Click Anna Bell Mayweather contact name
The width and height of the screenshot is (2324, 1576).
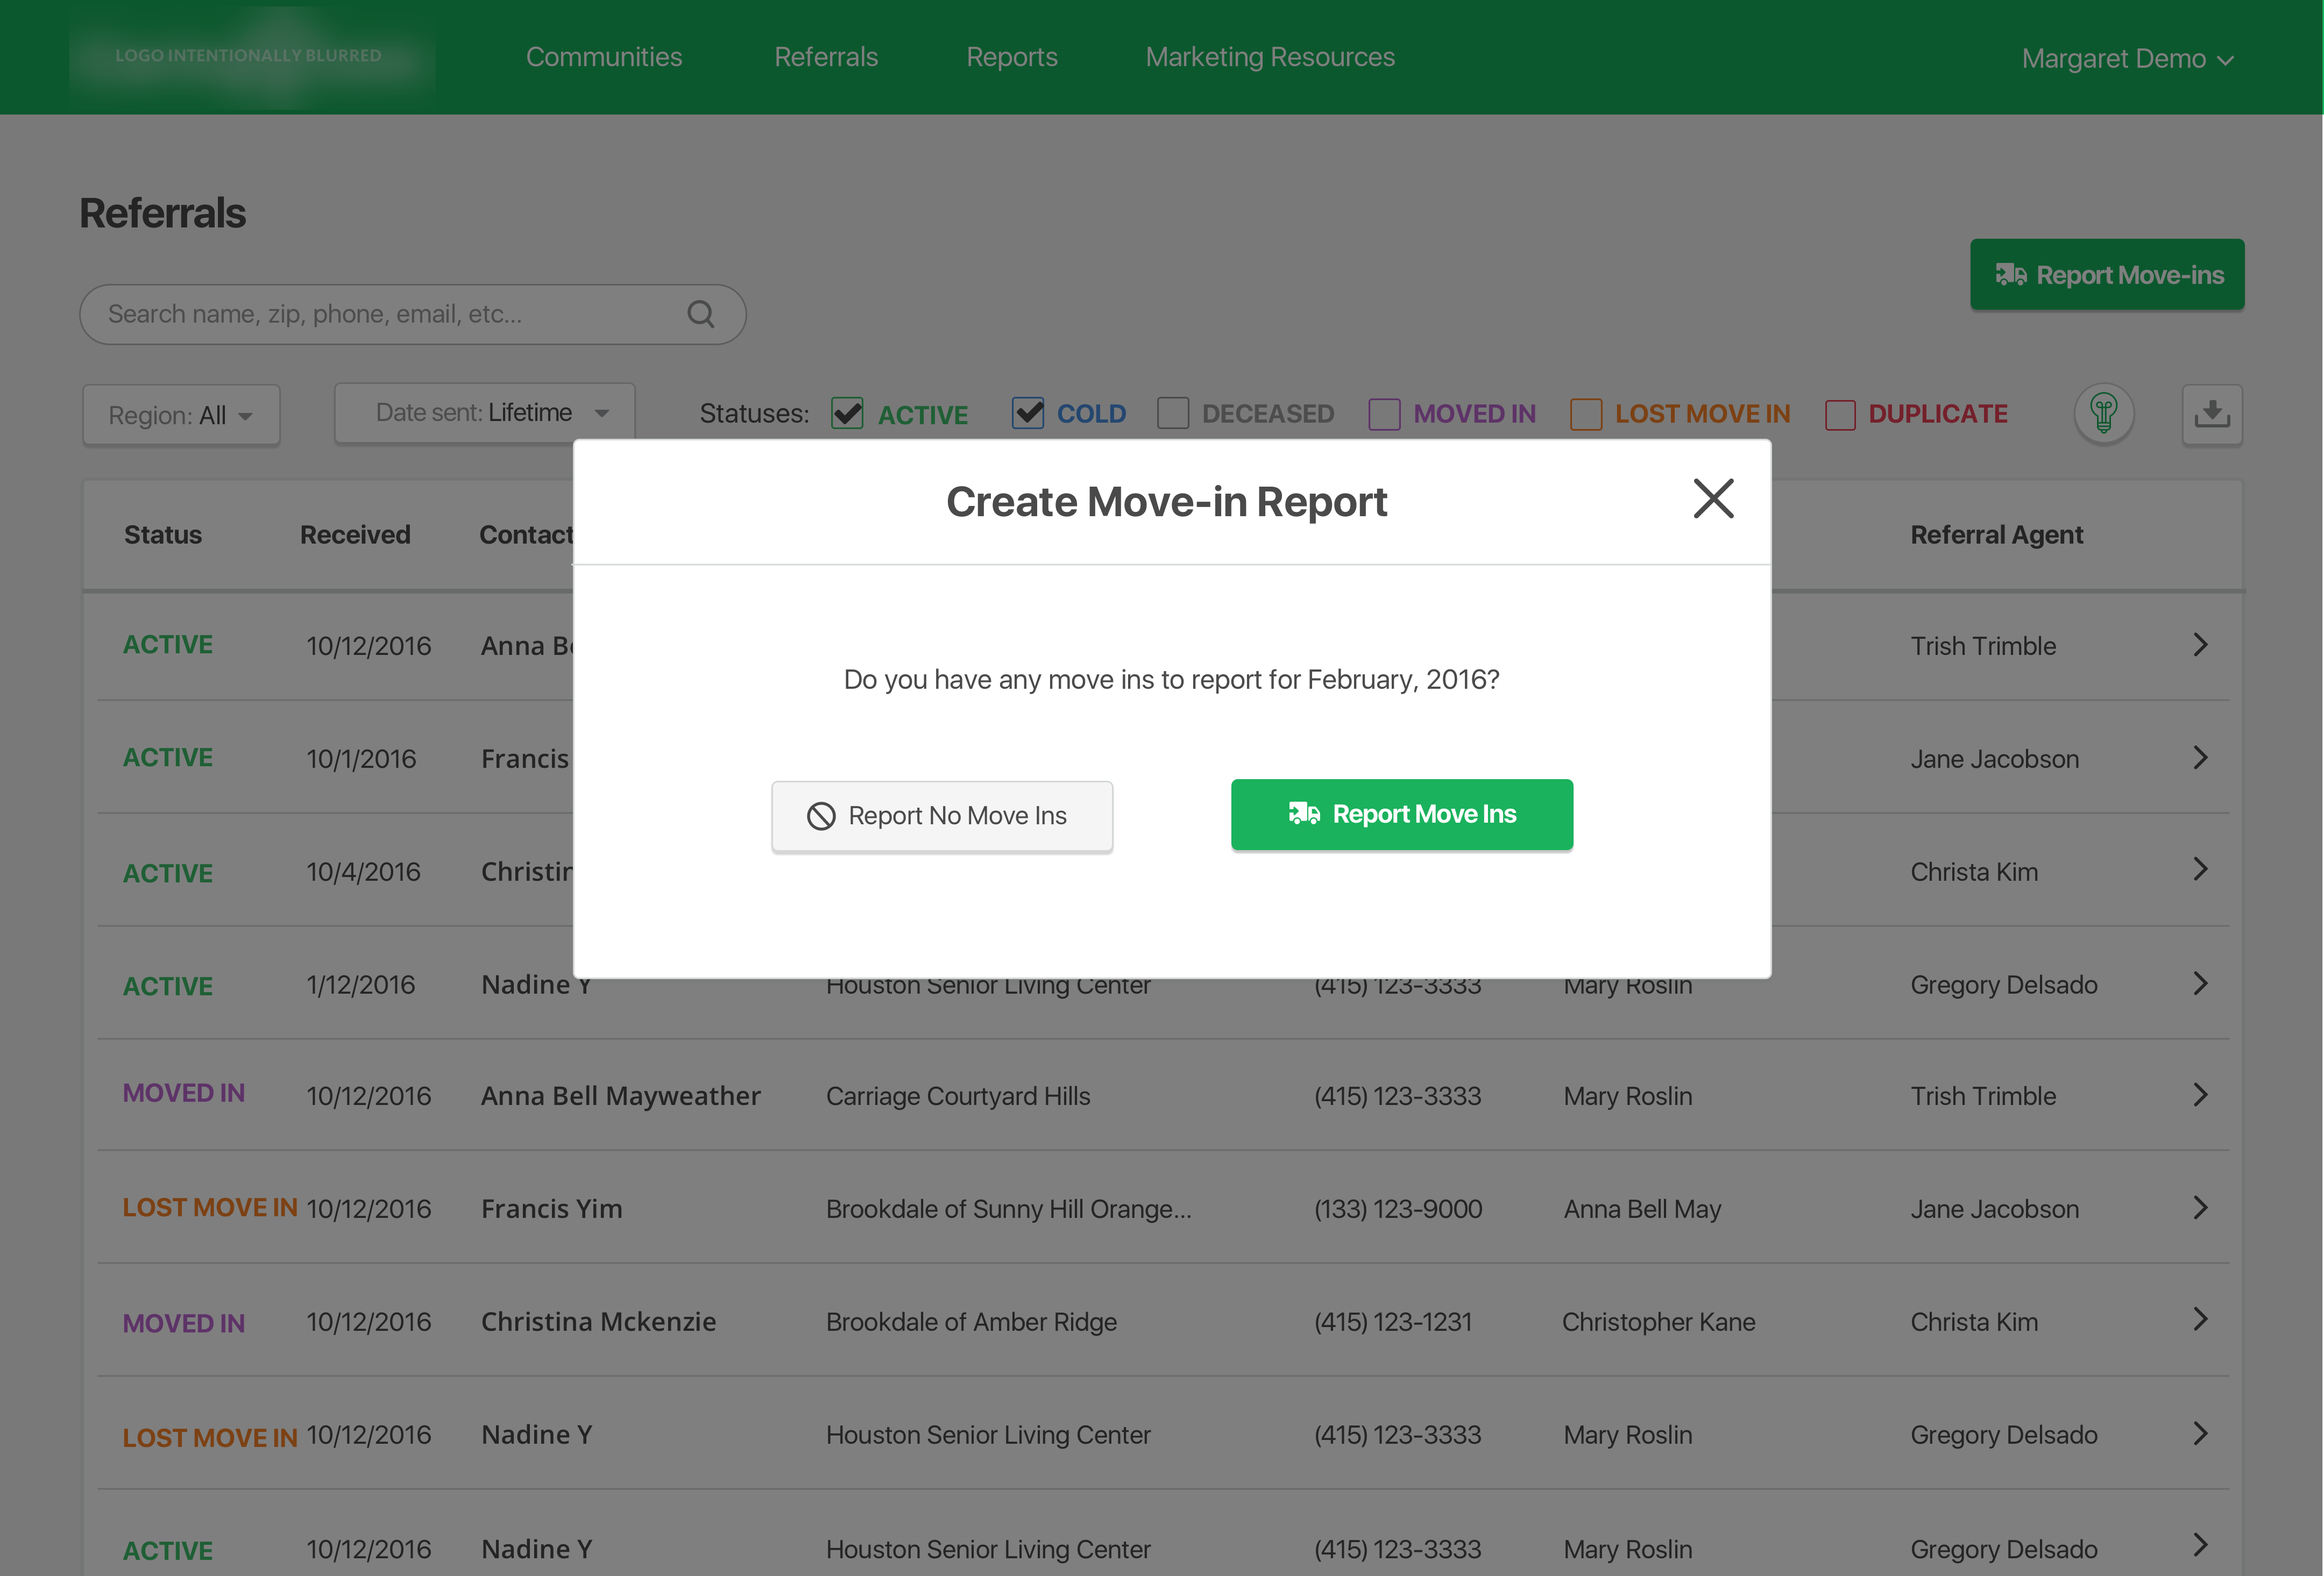[x=620, y=1095]
